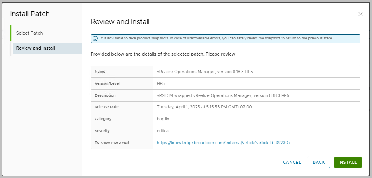The height and width of the screenshot is (178, 372).
Task: Click the Severity value critical
Action: tap(163, 131)
